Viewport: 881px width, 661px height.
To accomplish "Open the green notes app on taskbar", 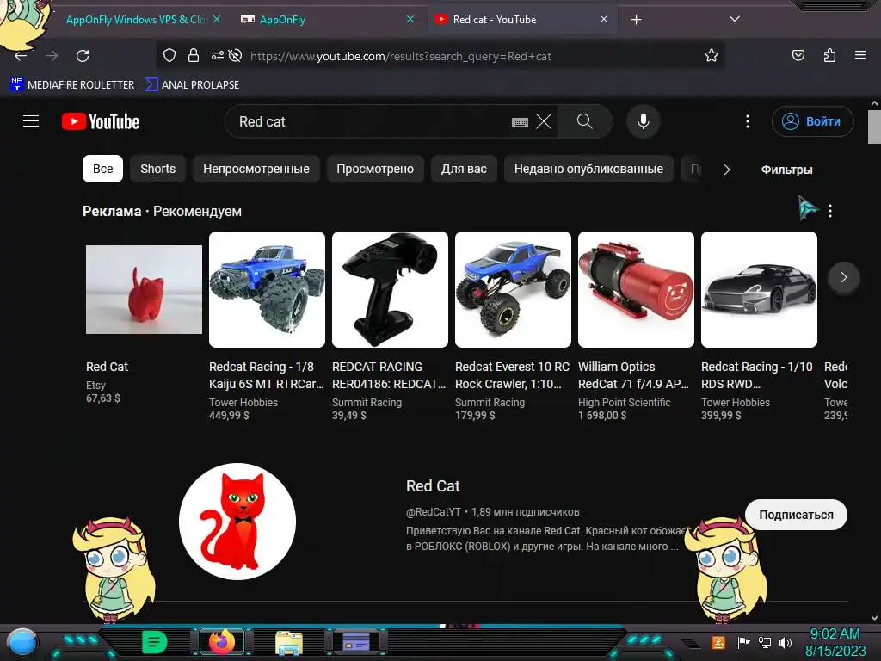I will (154, 642).
